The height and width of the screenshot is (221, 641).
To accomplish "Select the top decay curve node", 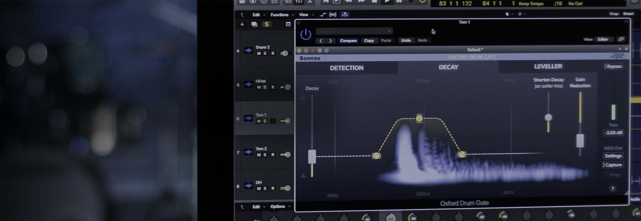I will tap(419, 118).
